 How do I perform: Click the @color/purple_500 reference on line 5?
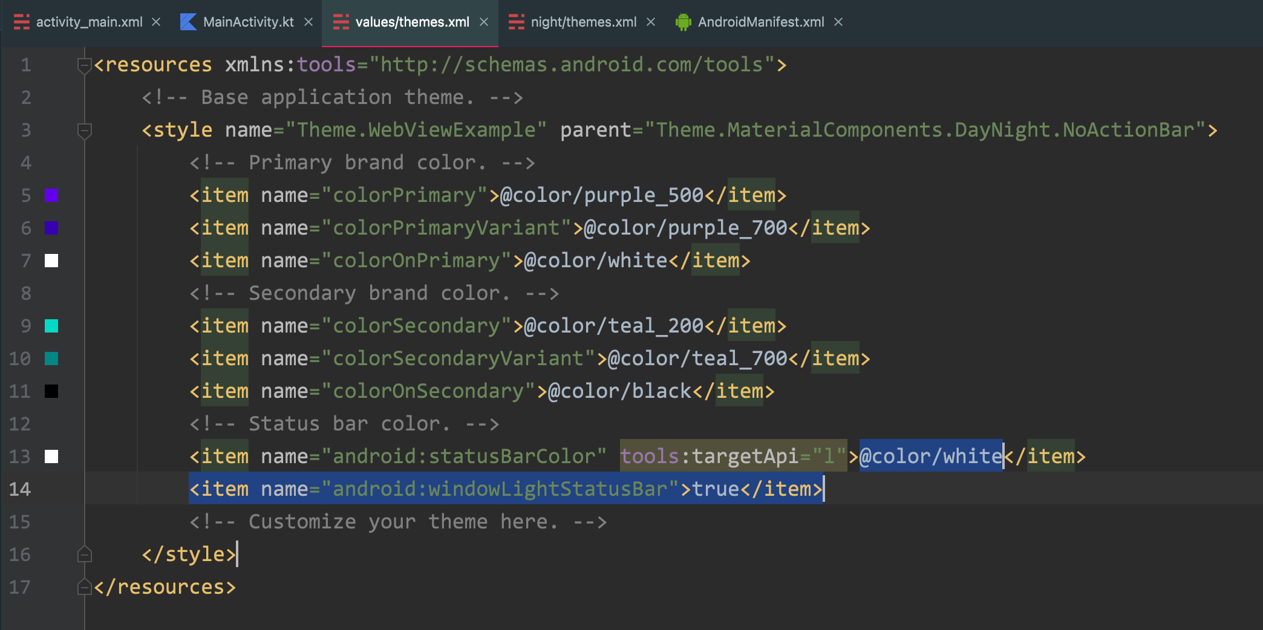pos(601,195)
